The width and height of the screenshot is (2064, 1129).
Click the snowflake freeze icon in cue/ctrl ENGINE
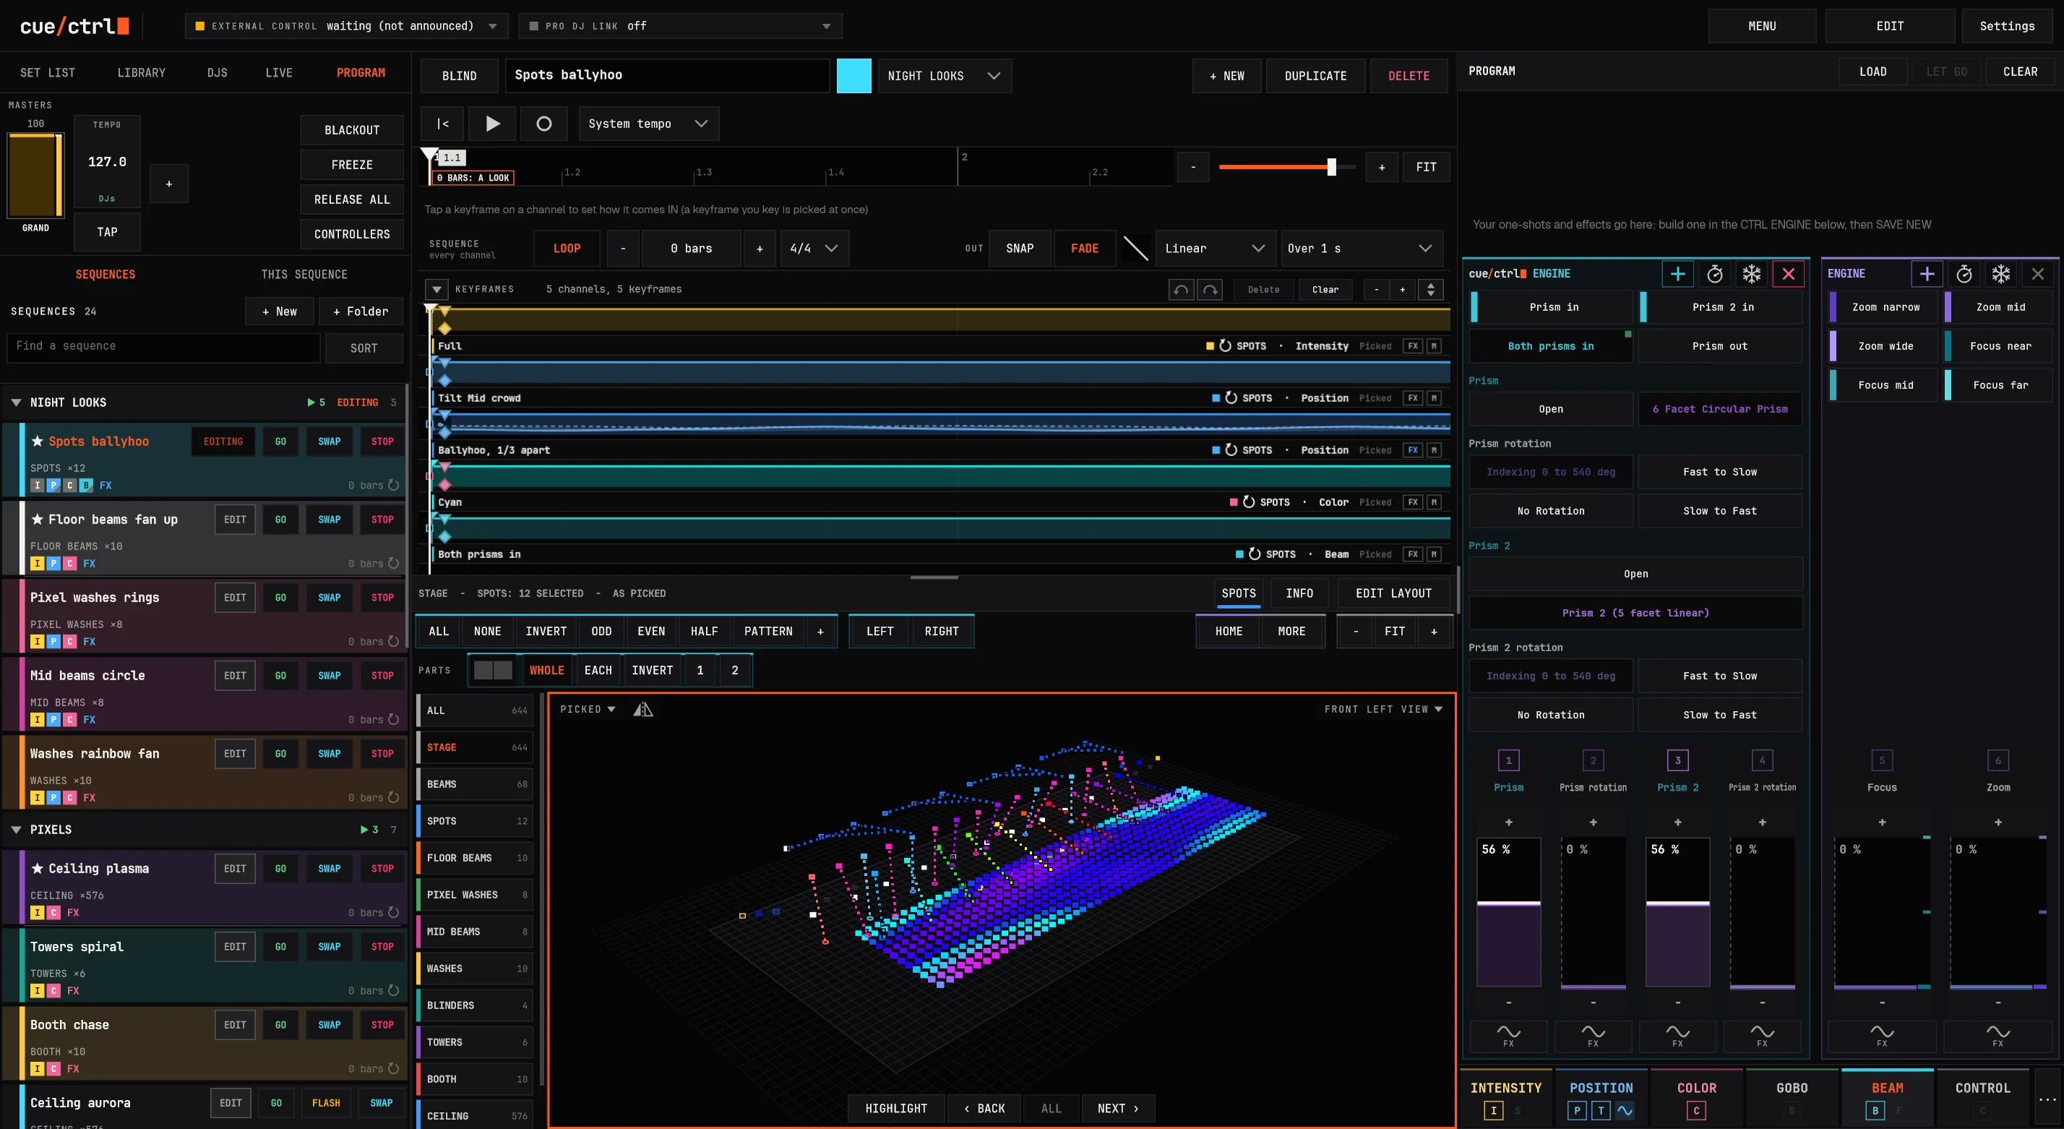coord(1752,274)
